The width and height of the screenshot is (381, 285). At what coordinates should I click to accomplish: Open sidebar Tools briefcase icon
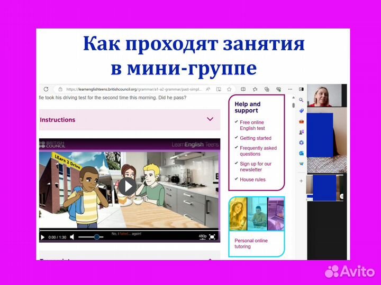[x=301, y=121]
